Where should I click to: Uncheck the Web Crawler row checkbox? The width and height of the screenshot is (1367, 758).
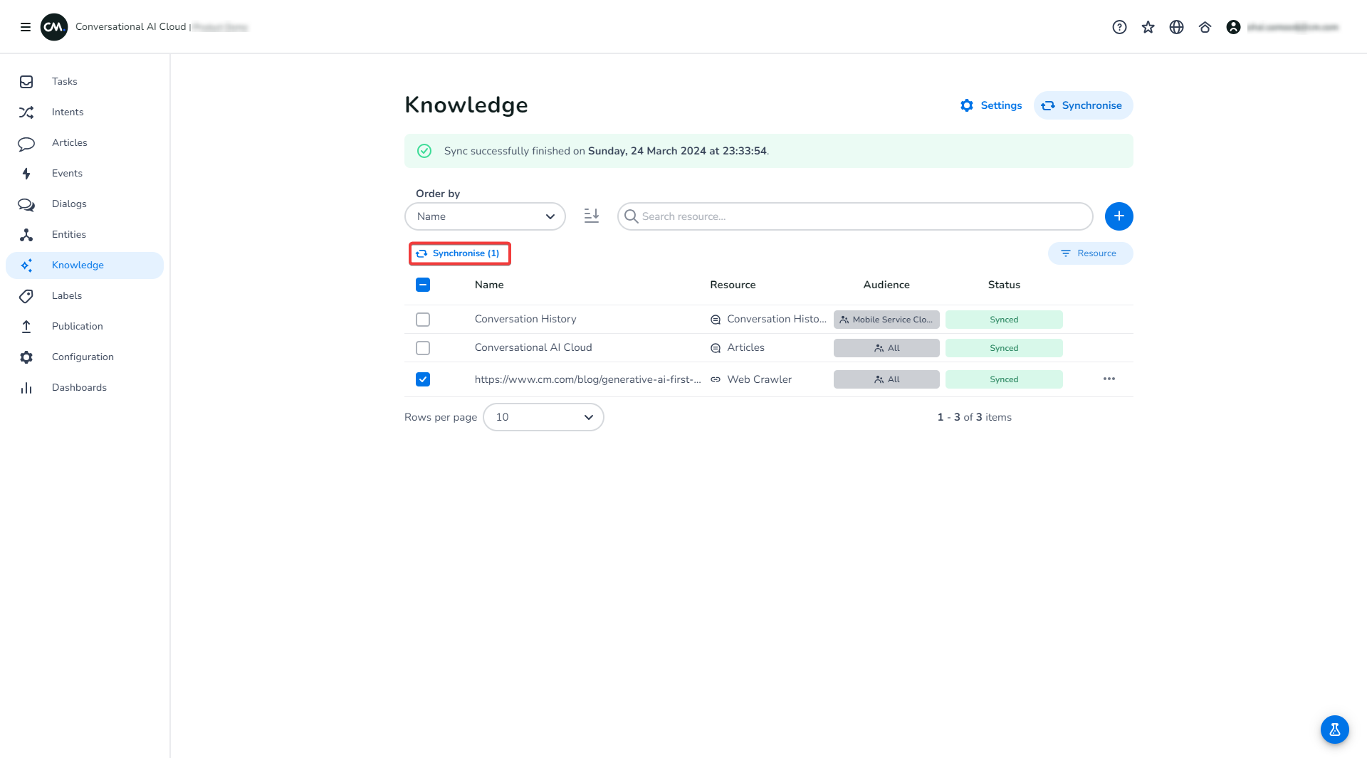[423, 379]
